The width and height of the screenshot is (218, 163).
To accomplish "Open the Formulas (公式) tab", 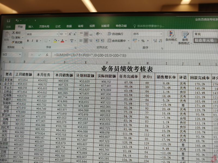I will pos(58,26).
